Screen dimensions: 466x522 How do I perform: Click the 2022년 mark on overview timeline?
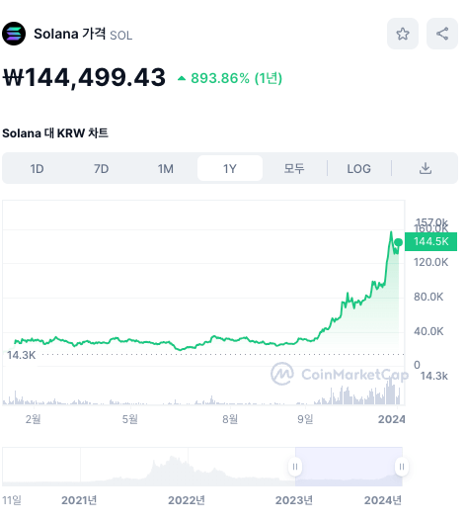tap(187, 500)
